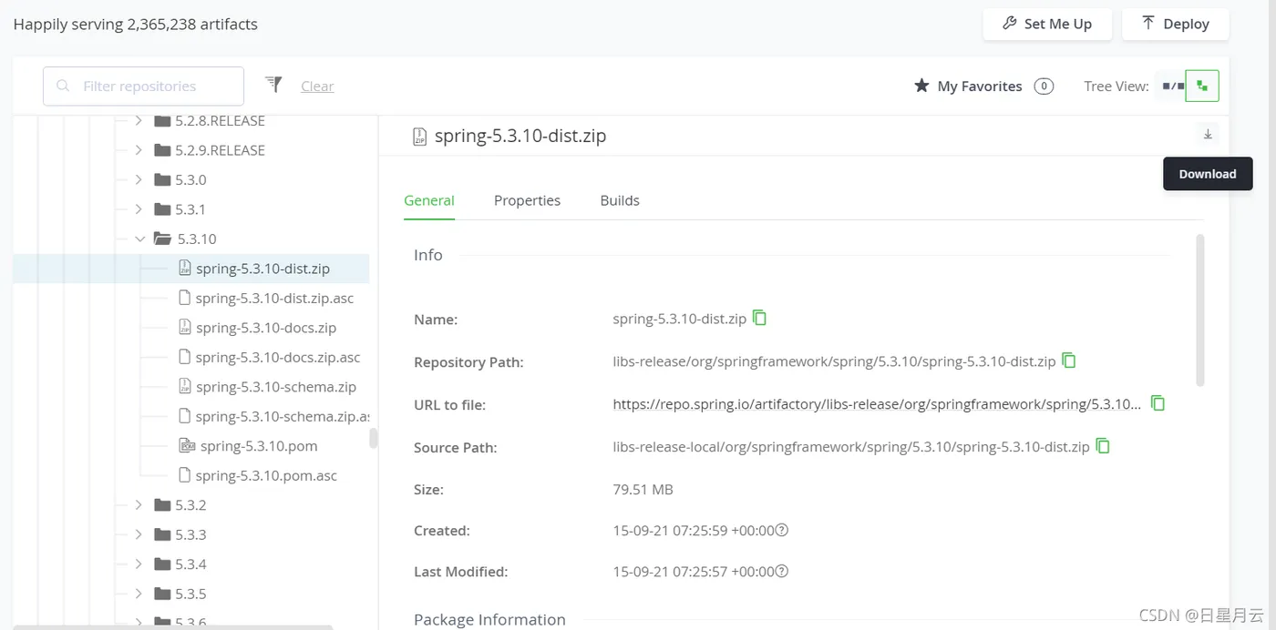
Task: Select spring-5.3.10-docs.zip in the tree
Action: 265,328
